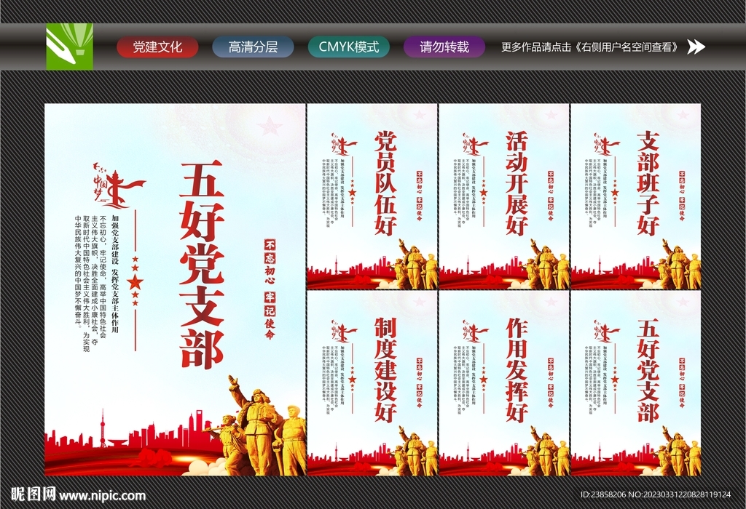The image size is (746, 509).
Task: Click the 昵图网 logo text
Action: 34,494
